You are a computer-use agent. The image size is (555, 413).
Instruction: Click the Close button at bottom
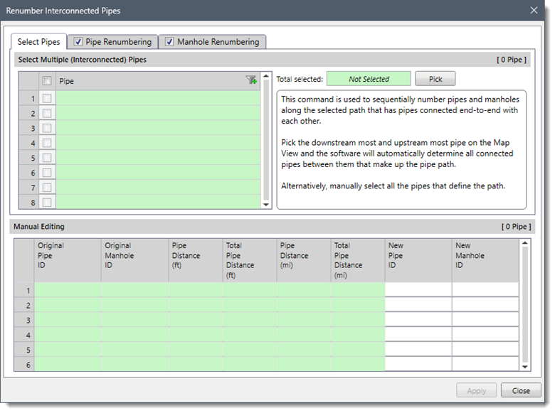point(521,390)
